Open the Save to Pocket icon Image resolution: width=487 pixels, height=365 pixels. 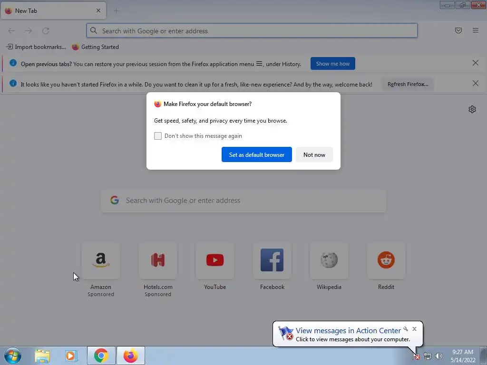[x=458, y=30]
